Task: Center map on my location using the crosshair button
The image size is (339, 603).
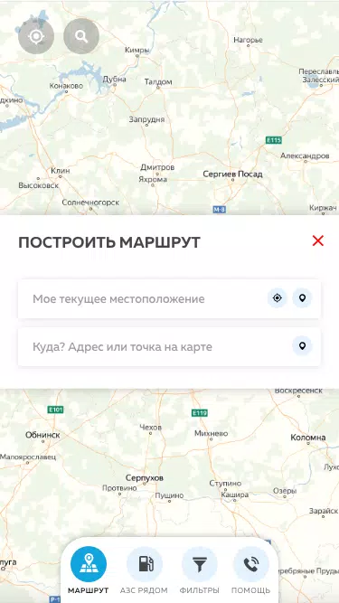Action: (x=36, y=36)
